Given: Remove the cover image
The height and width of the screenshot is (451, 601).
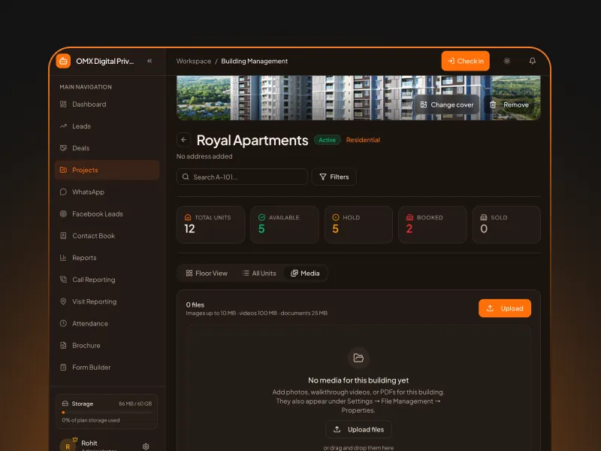Looking at the screenshot, I should [x=510, y=104].
